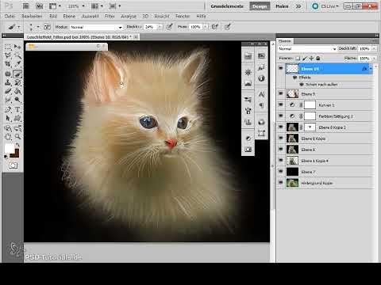The width and height of the screenshot is (381, 285).
Task: Swap foreground and background colors
Action: [x=17, y=145]
